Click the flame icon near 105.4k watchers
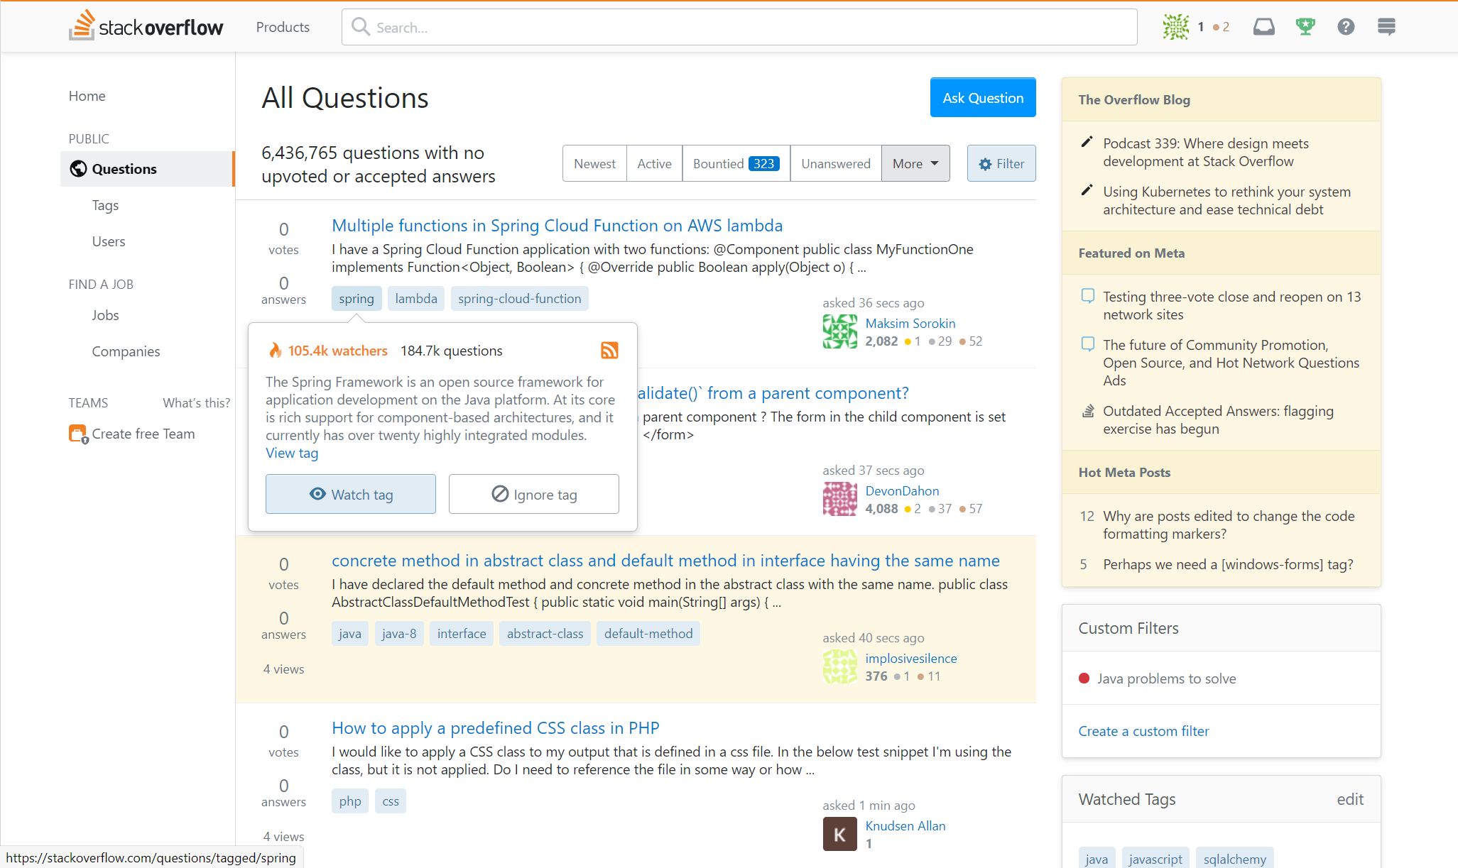1458x868 pixels. (x=275, y=351)
